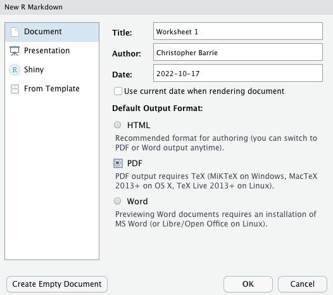Select the Document list entry

[52, 32]
